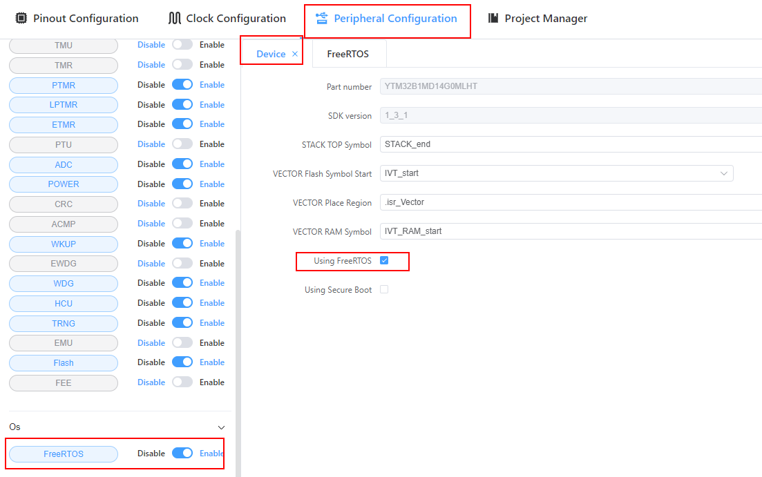Turn off the FreeRTOS switch
762x477 pixels.
click(182, 454)
